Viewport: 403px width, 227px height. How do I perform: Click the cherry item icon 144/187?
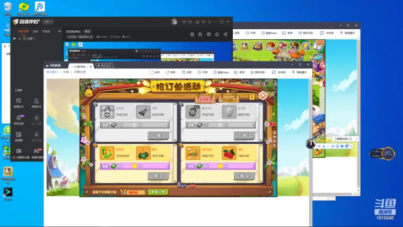coord(229,153)
